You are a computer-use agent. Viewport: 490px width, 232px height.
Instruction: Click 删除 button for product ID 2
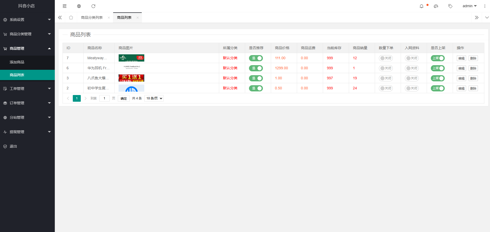[x=473, y=88]
